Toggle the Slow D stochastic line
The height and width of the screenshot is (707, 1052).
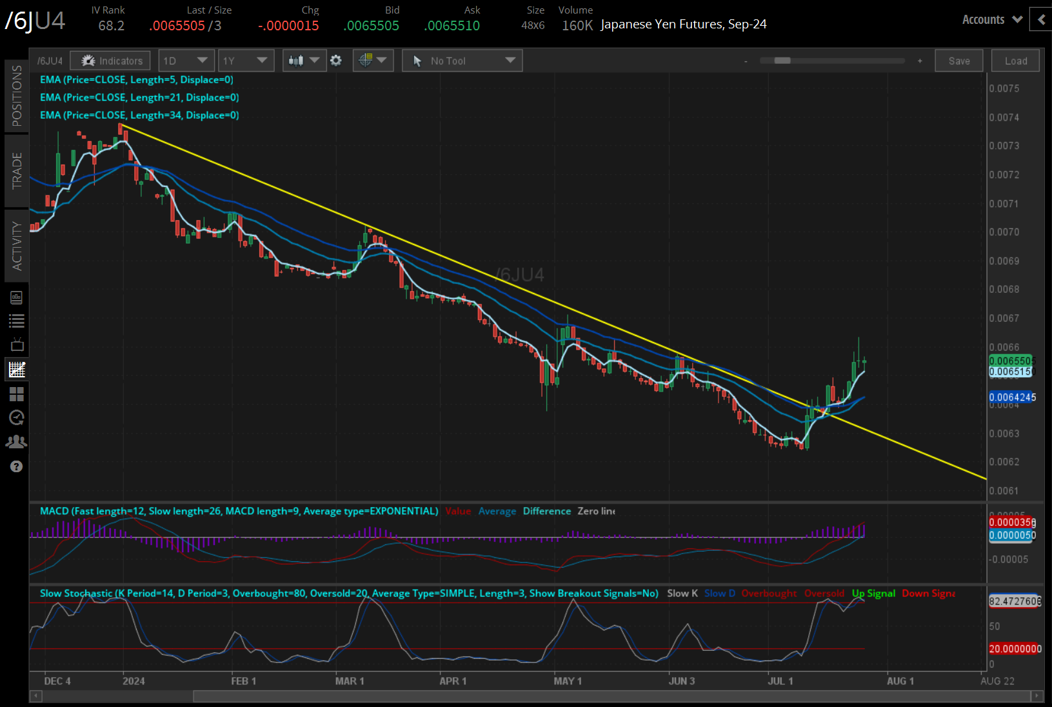coord(719,593)
